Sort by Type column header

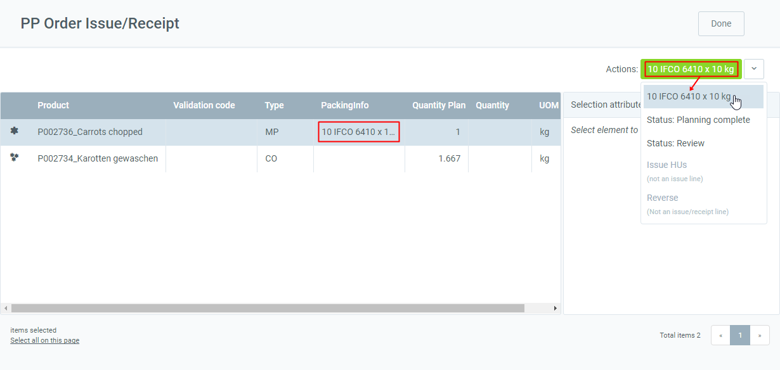tap(275, 105)
